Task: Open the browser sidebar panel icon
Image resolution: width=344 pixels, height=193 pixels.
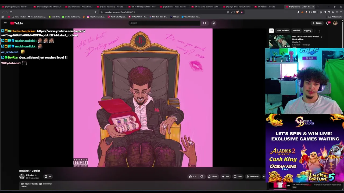Action: [325, 12]
